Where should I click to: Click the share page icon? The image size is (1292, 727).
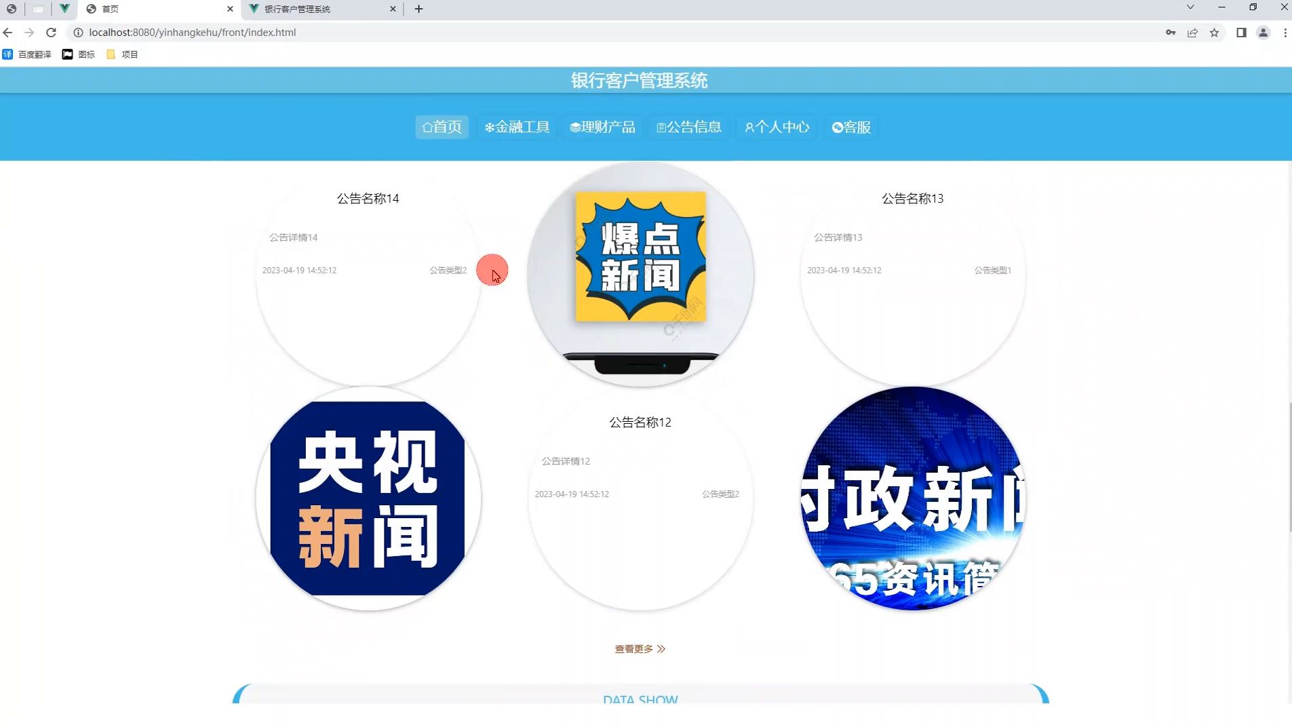pos(1192,33)
